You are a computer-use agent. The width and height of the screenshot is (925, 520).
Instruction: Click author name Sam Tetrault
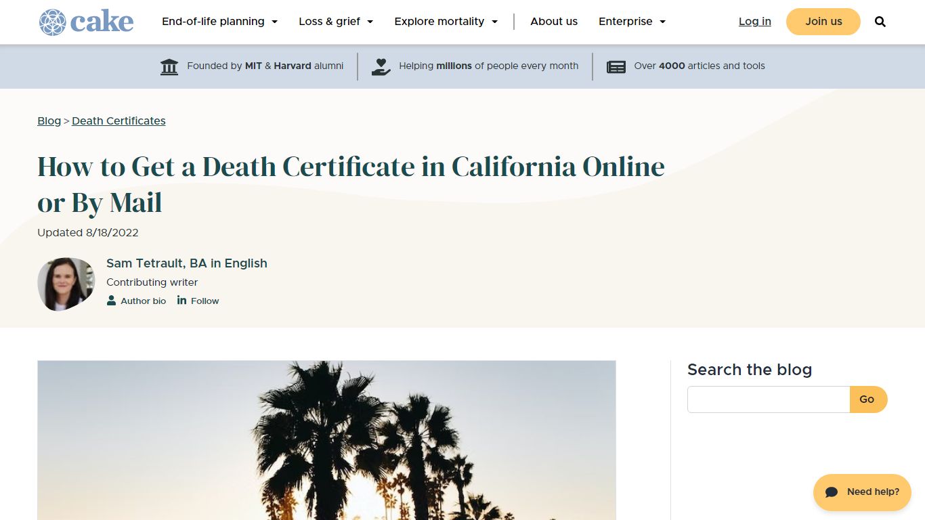(187, 263)
